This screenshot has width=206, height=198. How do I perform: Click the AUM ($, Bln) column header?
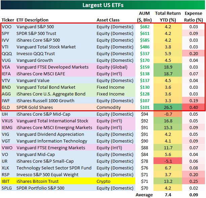click(144, 17)
